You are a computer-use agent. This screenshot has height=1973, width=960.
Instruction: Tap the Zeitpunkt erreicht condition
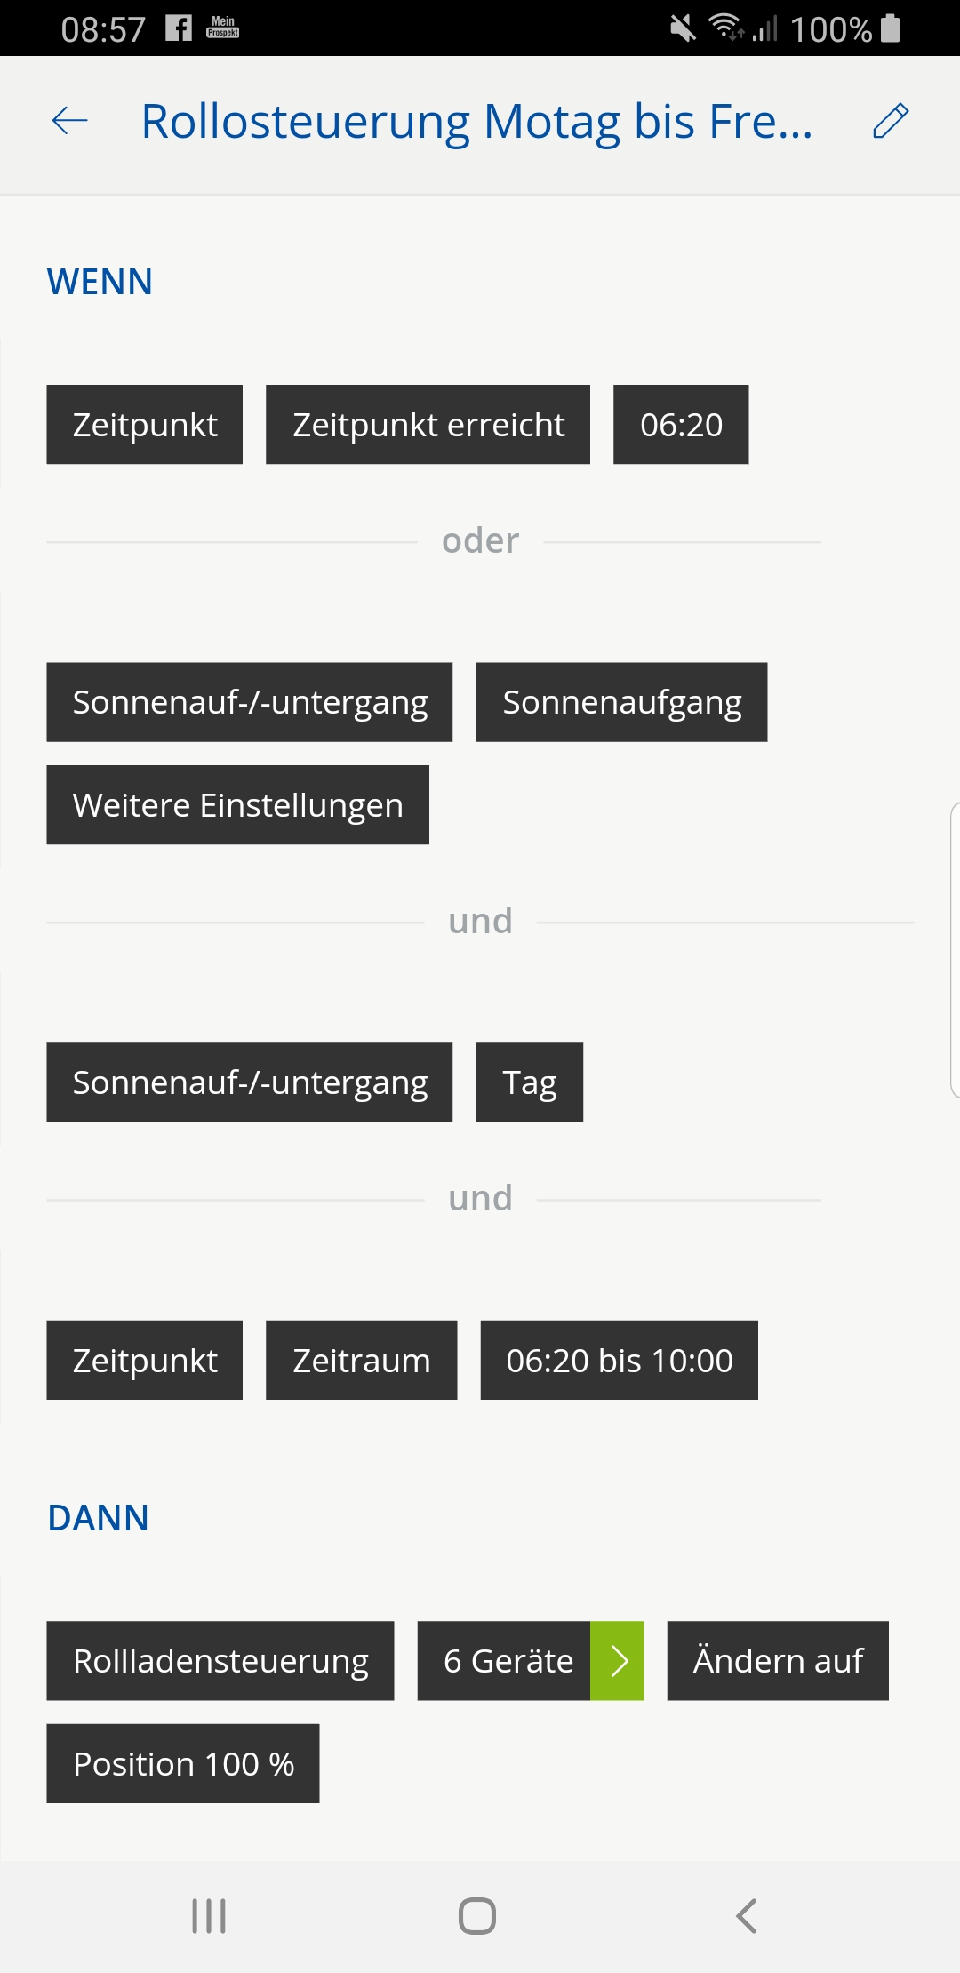click(x=428, y=425)
